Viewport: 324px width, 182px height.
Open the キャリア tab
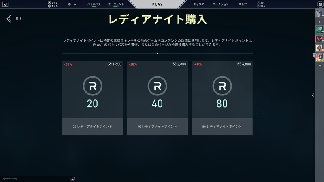pyautogui.click(x=198, y=4)
